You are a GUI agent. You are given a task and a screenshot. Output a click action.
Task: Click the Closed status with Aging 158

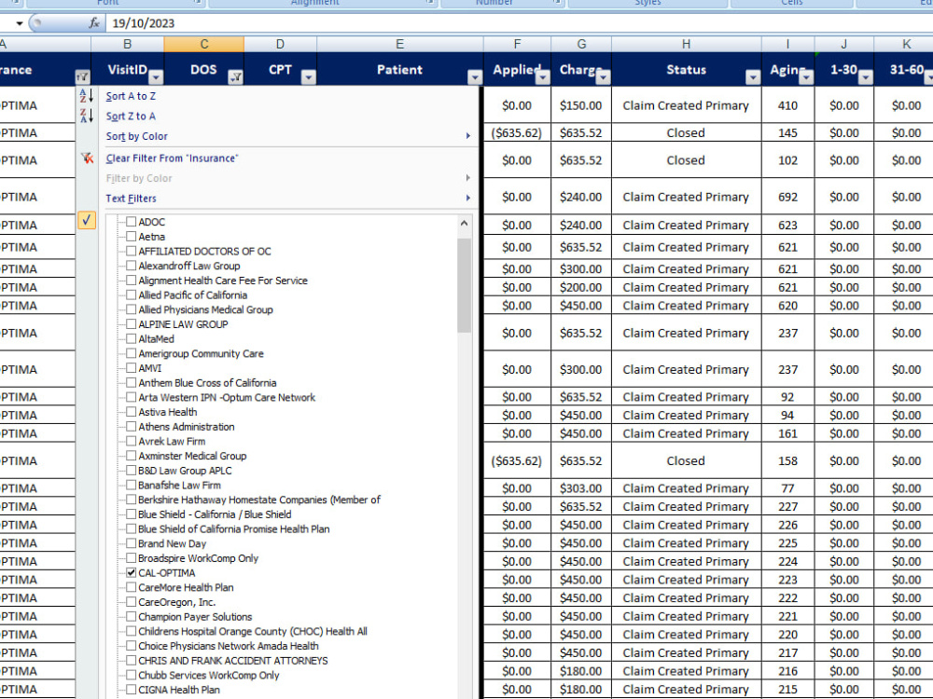point(686,460)
